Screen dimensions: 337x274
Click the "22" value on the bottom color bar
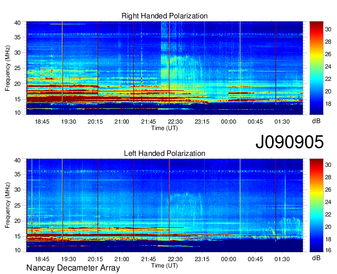pyautogui.click(x=328, y=214)
